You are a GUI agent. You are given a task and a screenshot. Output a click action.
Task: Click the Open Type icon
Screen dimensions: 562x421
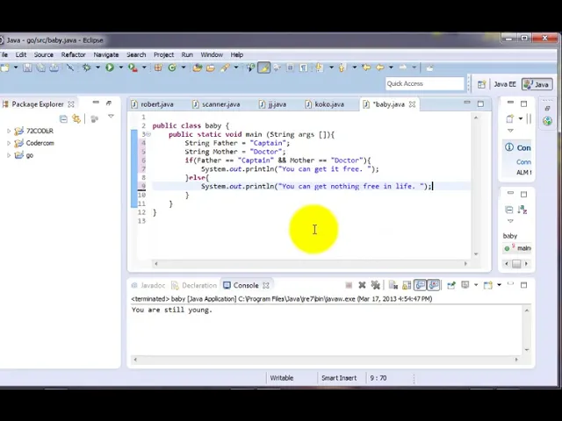(x=197, y=68)
